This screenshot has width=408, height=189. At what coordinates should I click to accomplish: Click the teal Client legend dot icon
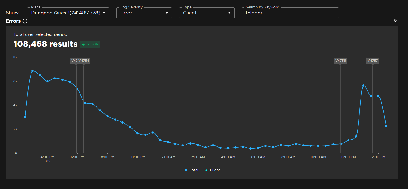pos(207,170)
